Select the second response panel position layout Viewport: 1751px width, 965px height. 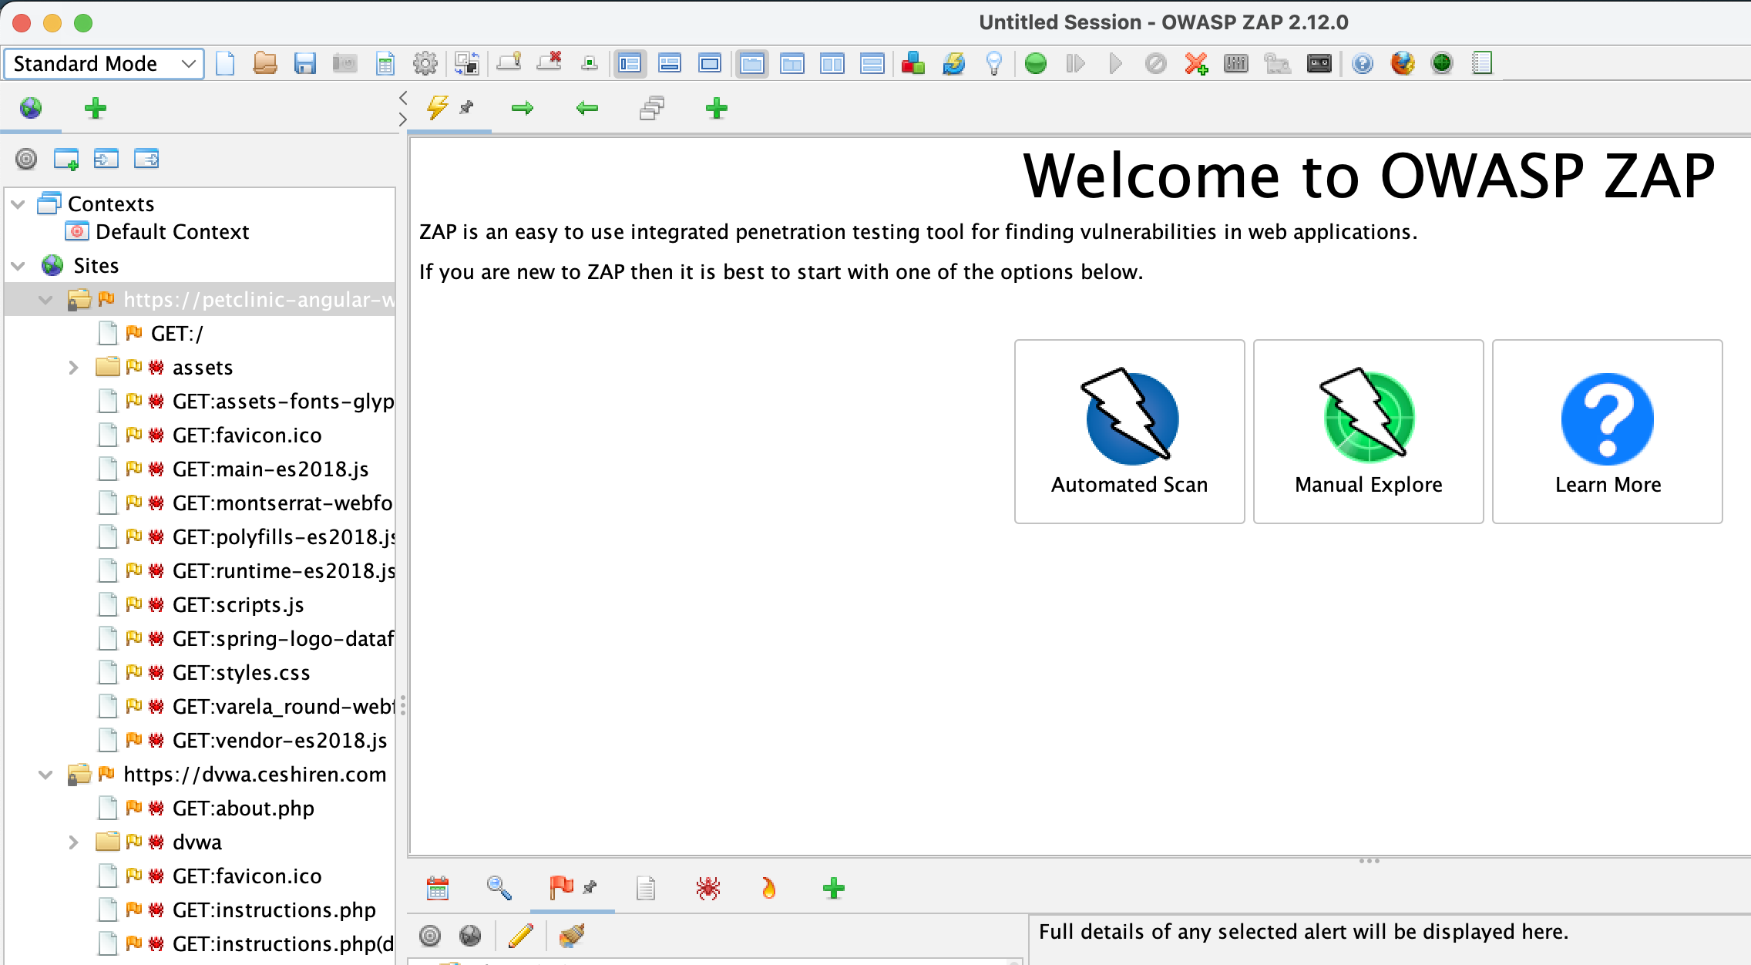coord(792,64)
